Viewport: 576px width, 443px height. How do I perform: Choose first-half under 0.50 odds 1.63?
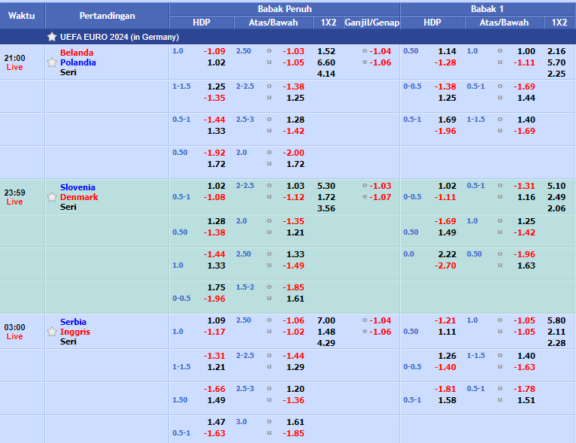(x=526, y=265)
